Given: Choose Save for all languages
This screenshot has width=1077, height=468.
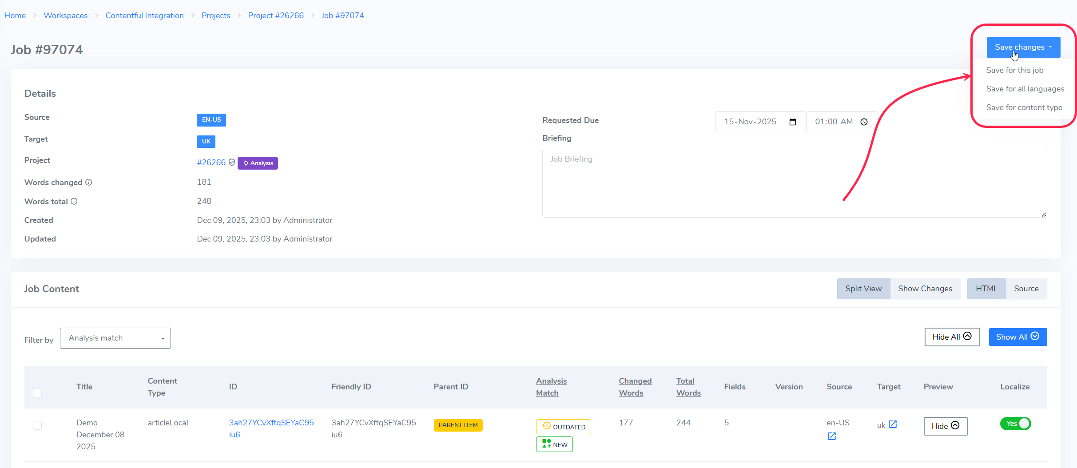Looking at the screenshot, I should point(1025,89).
